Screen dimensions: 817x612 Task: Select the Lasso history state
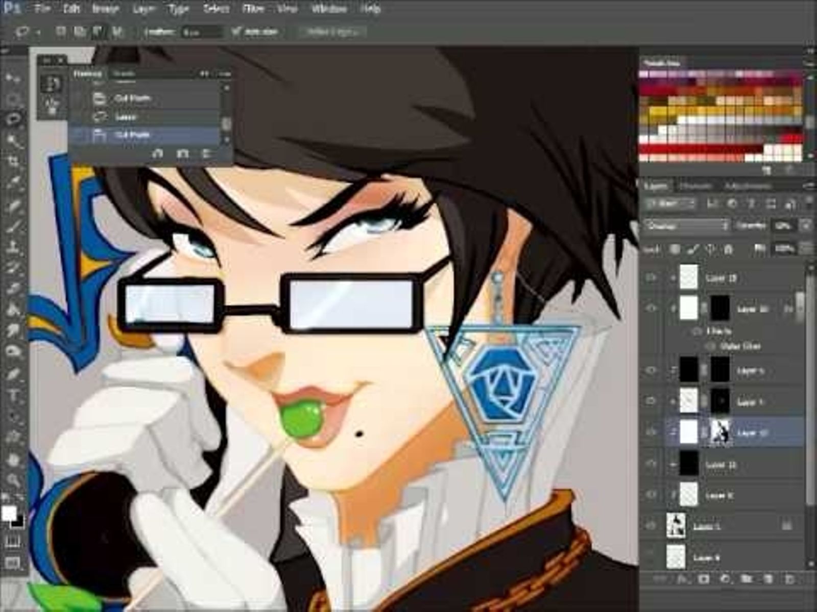pyautogui.click(x=145, y=117)
